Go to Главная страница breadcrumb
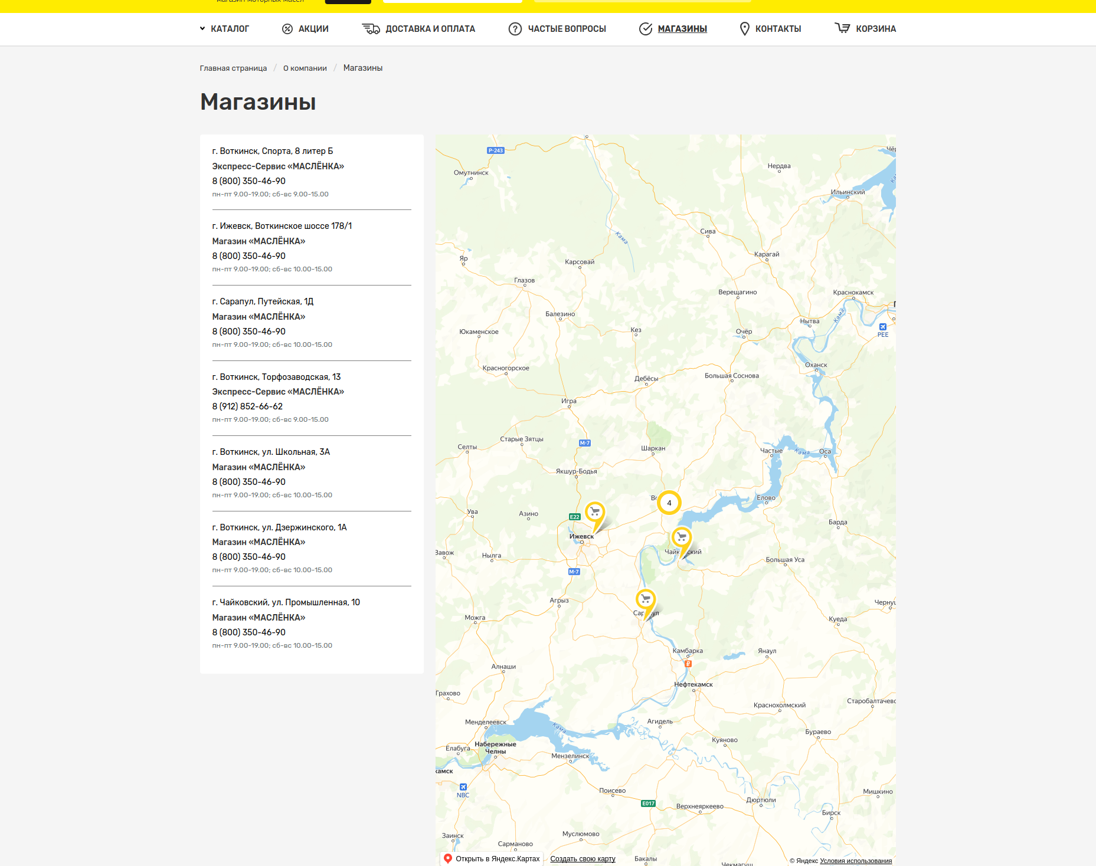This screenshot has height=866, width=1096. pos(233,68)
